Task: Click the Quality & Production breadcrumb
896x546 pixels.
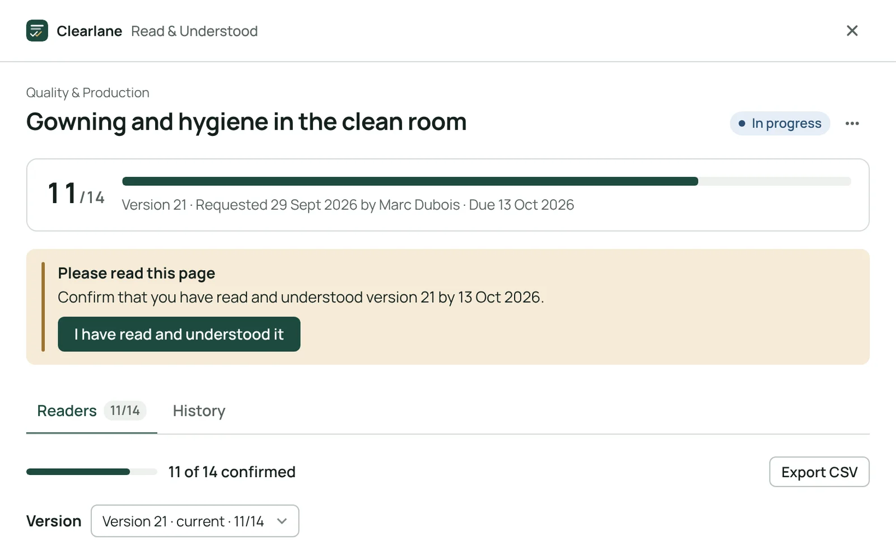Action: [88, 93]
